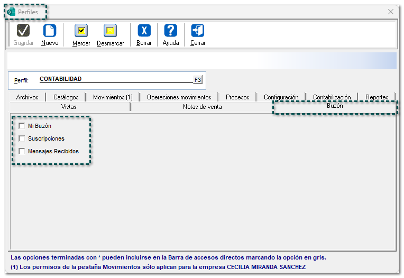This screenshot has width=404, height=278.
Task: Open Ayuda help icon
Action: point(170,31)
